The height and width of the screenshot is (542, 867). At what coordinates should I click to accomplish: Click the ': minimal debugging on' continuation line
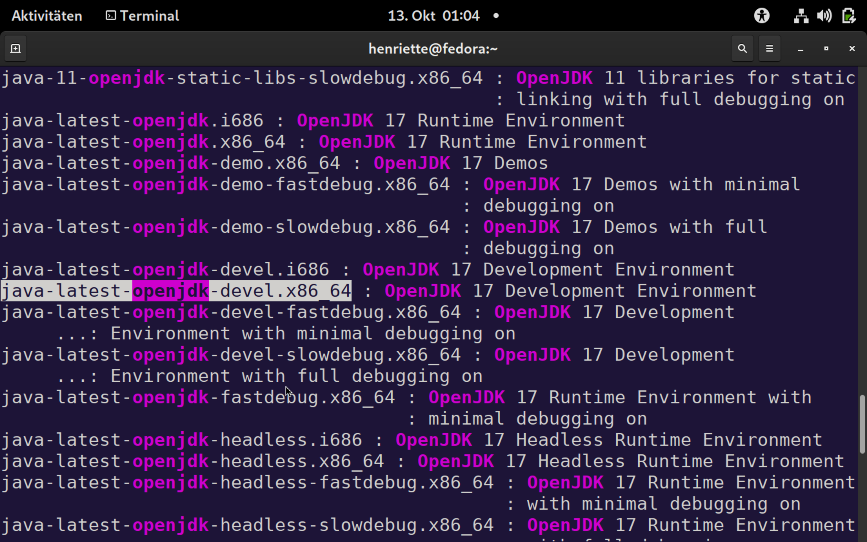click(528, 419)
